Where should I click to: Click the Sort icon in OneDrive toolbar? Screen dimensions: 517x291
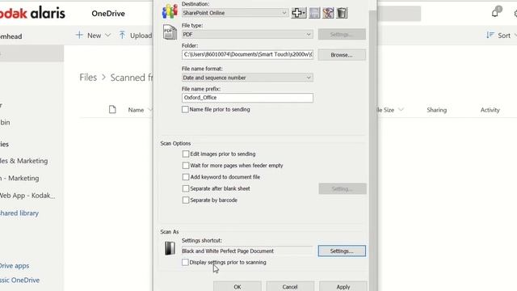point(490,35)
